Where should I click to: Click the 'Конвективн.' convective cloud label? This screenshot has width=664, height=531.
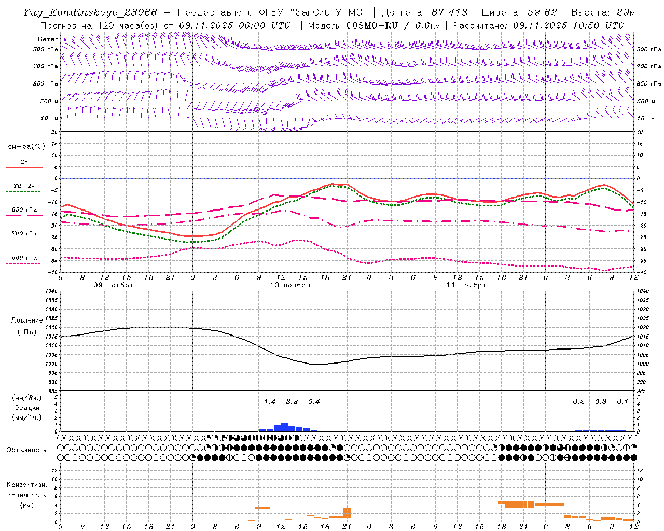pos(26,485)
